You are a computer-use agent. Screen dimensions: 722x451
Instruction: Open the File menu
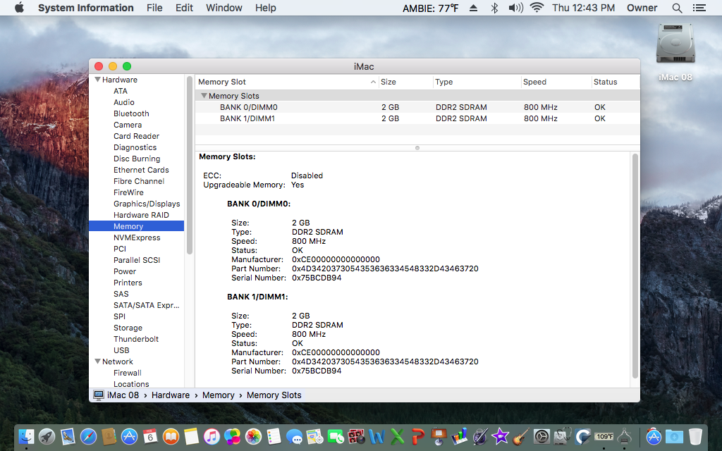[154, 8]
